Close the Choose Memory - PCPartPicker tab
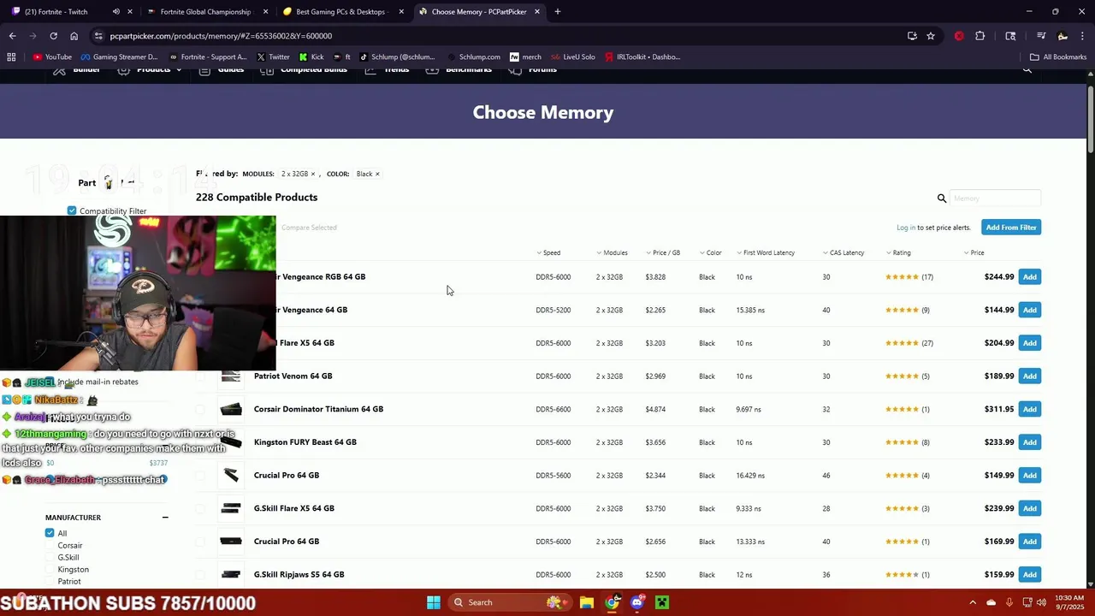 (x=537, y=12)
